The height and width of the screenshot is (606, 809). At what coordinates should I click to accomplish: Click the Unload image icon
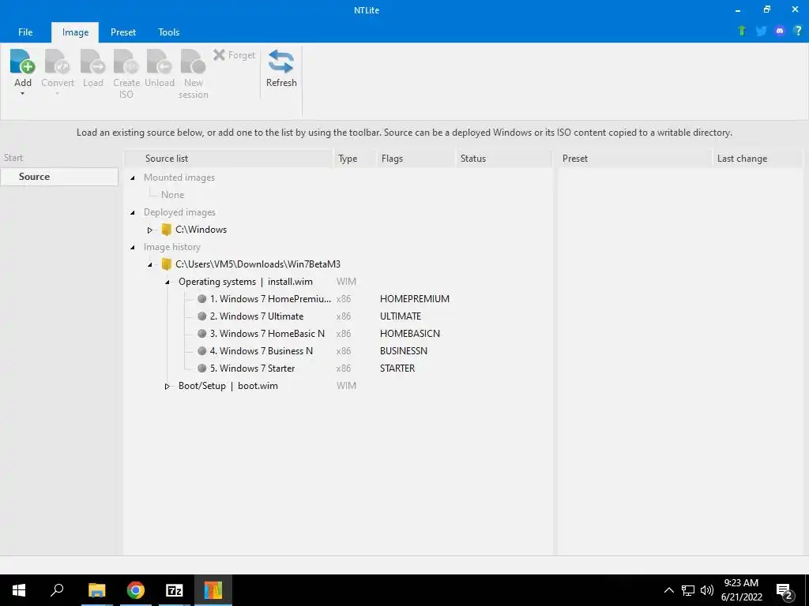click(x=160, y=62)
